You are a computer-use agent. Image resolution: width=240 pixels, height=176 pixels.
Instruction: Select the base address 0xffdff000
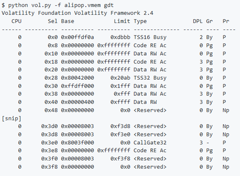tap(78, 86)
